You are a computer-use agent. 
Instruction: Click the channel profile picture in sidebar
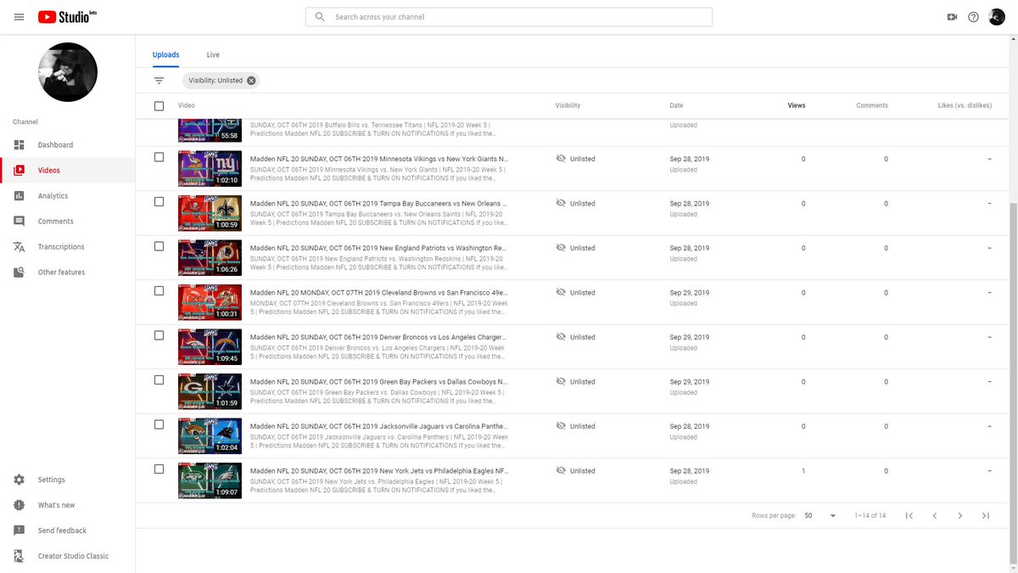click(x=68, y=72)
